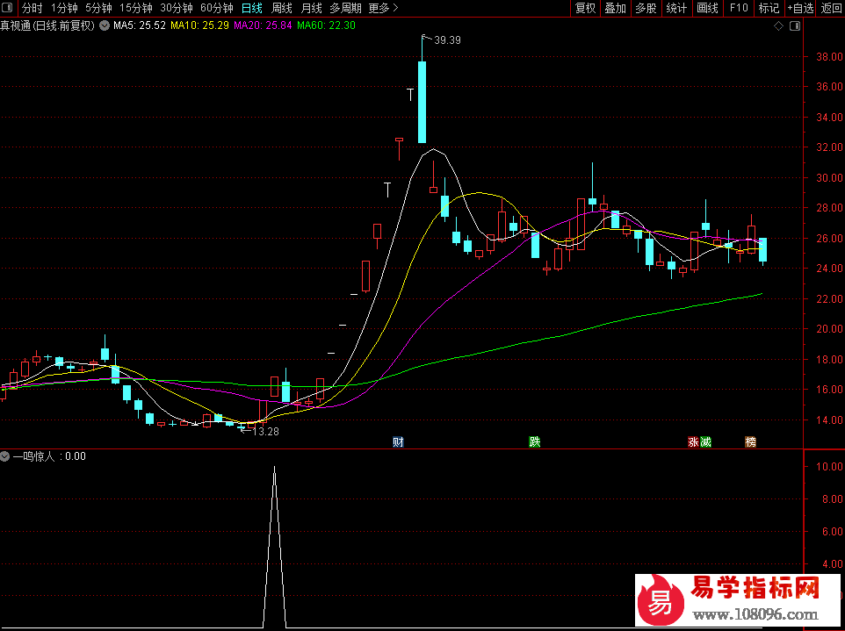
Task: Switch to the 分时 intraday view
Action: (32, 9)
